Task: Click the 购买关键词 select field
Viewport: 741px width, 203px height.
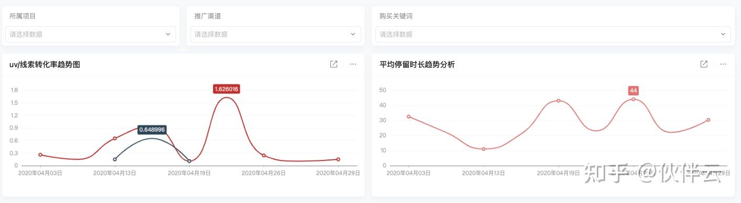Action: (x=553, y=34)
